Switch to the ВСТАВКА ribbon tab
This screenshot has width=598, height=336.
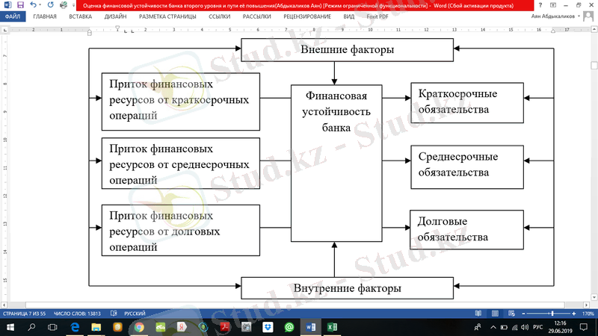click(80, 16)
